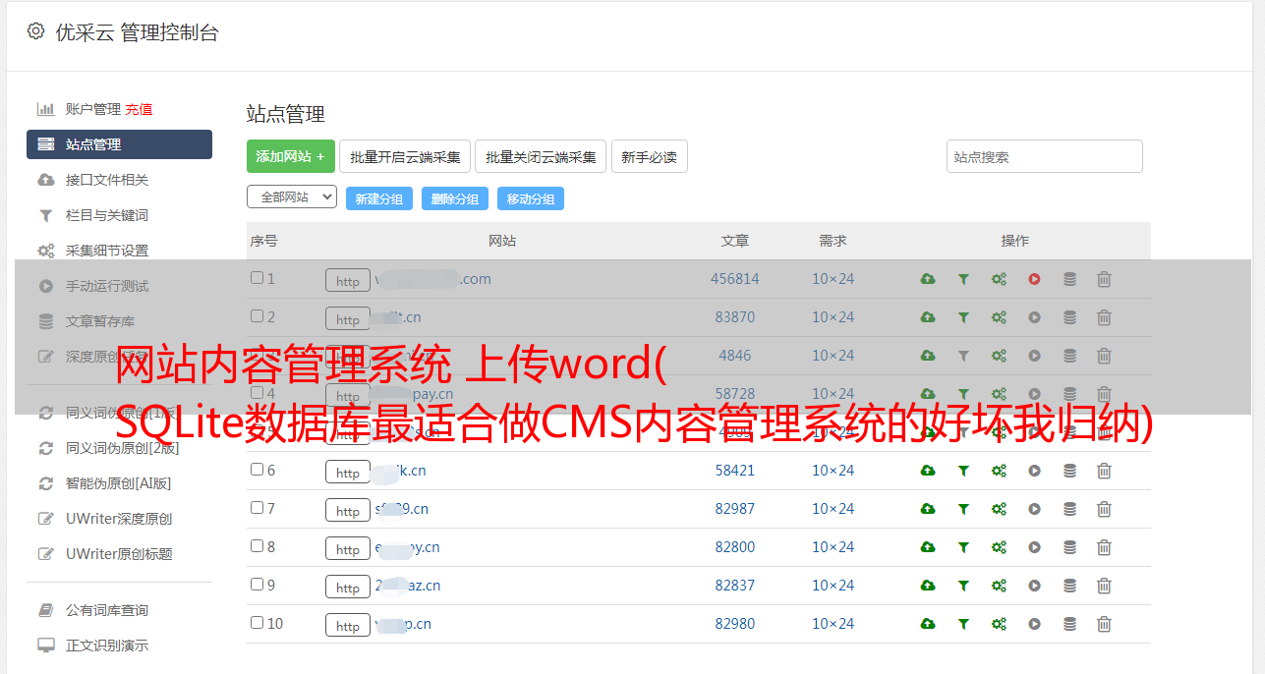Screen dimensions: 1265x674
Task: Click the manual run play icon in row 6
Action: 1034,471
